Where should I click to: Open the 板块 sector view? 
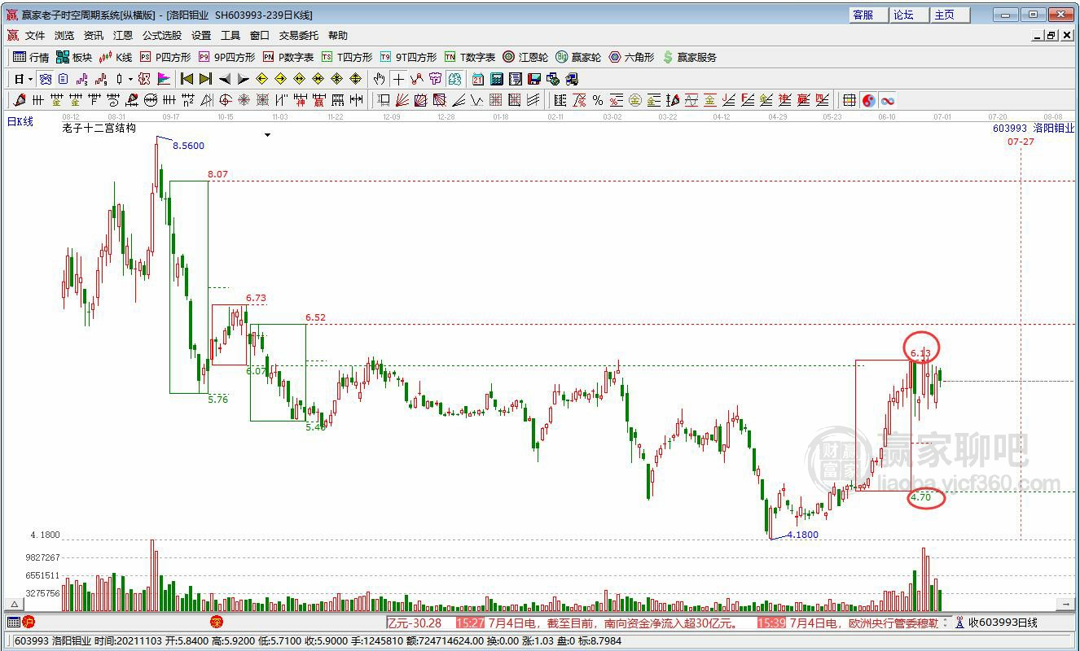click(x=74, y=57)
